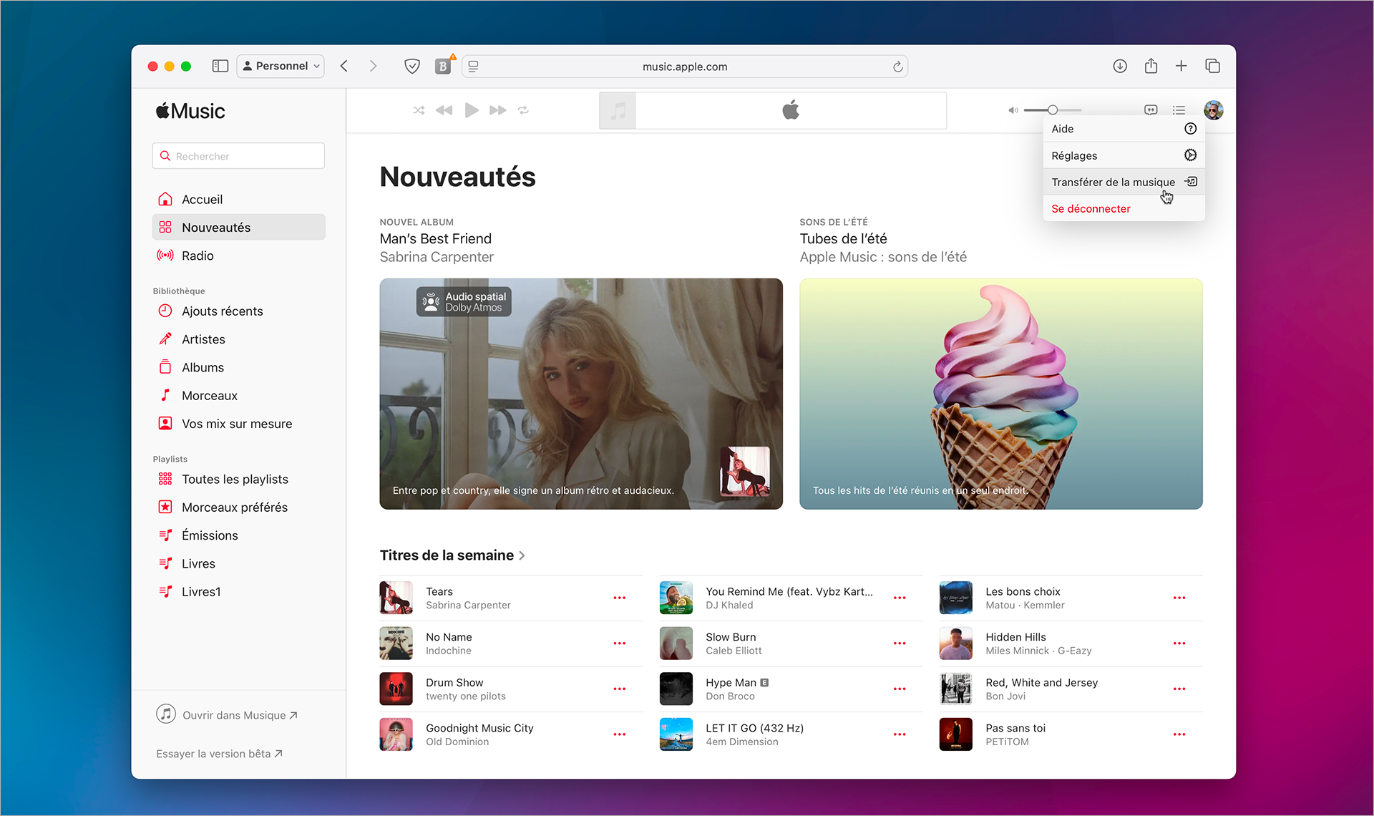Open Morceaux in the library

tap(238, 395)
